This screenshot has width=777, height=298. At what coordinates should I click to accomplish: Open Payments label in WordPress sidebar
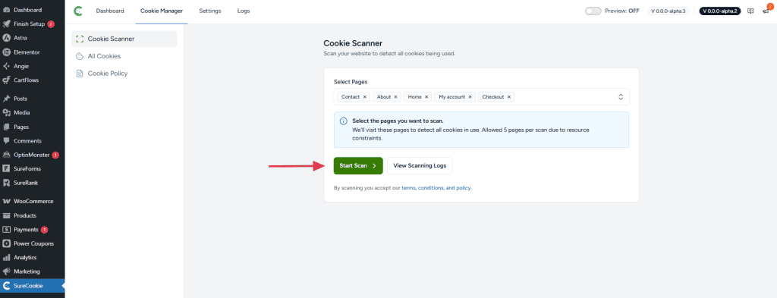(27, 230)
